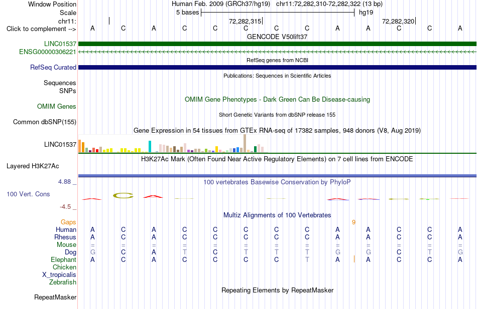Open the ENSG00000306221 gene label
Image resolution: width=477 pixels, height=309 pixels.
pyautogui.click(x=48, y=52)
